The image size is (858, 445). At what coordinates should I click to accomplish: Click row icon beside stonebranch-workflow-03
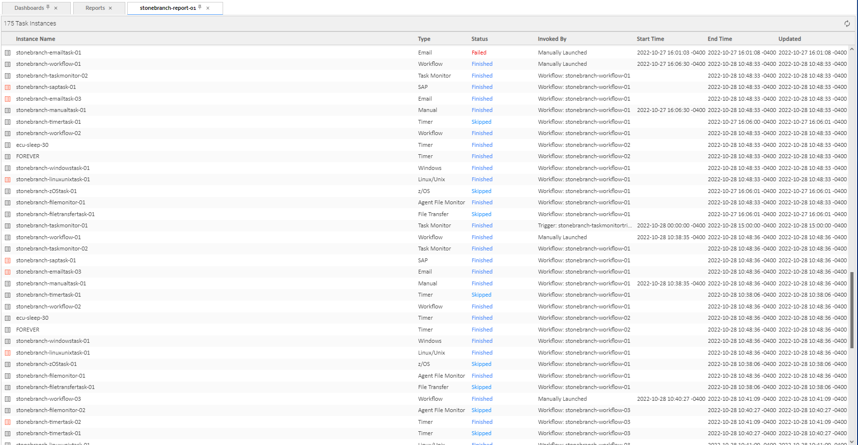coord(8,399)
